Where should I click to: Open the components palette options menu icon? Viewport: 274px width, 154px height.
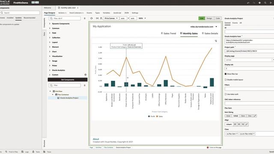click(x=85, y=18)
